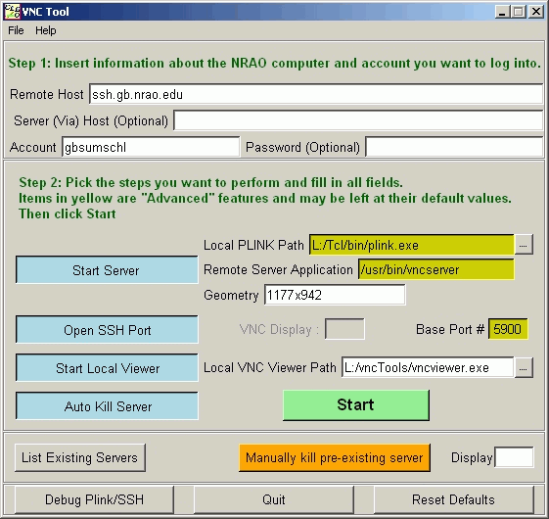This screenshot has width=549, height=519.
Task: Toggle the Open SSH Port step
Action: click(107, 330)
